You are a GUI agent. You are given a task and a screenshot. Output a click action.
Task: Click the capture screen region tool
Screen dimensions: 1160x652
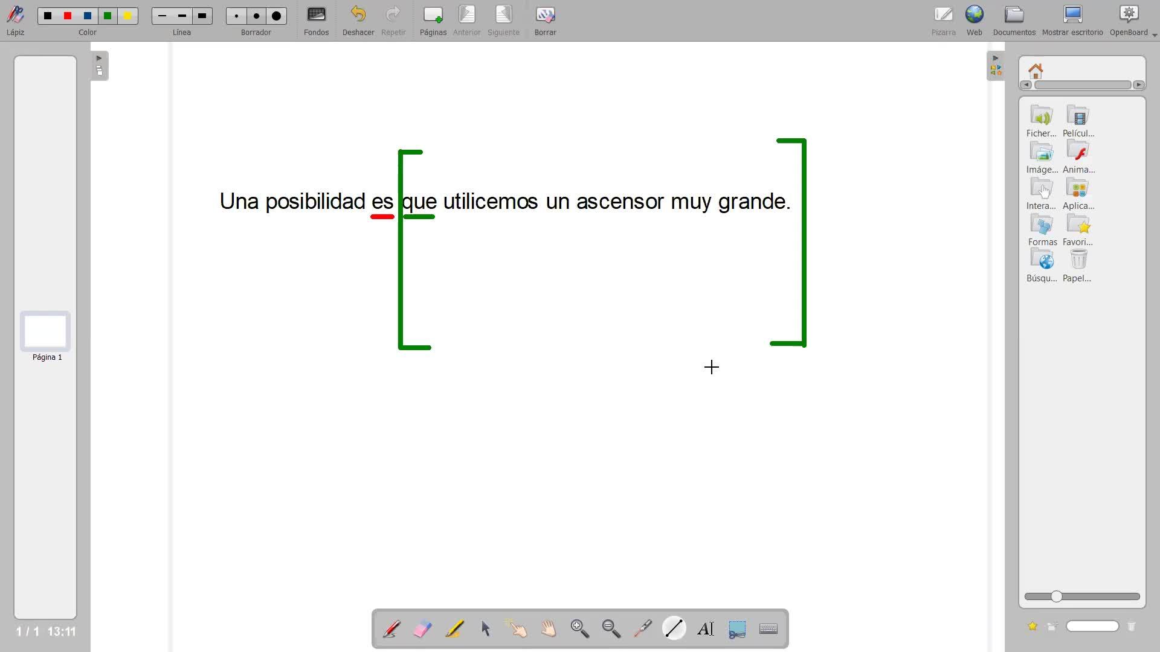click(737, 629)
